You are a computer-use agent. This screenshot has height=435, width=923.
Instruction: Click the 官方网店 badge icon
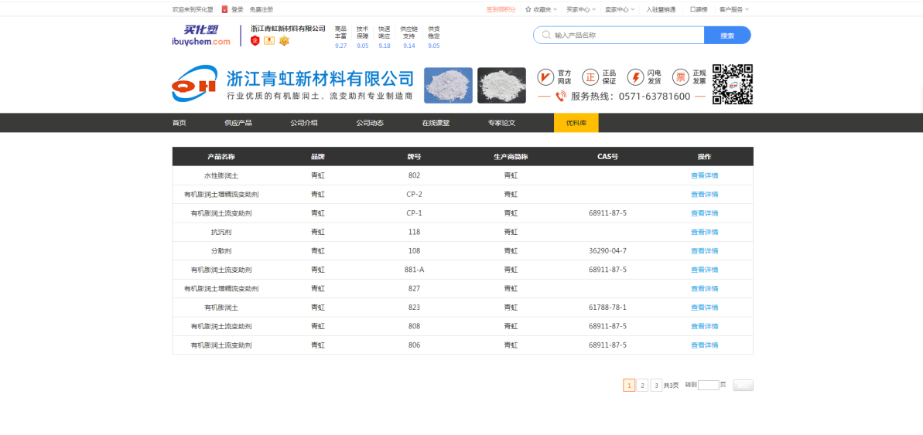pos(545,77)
